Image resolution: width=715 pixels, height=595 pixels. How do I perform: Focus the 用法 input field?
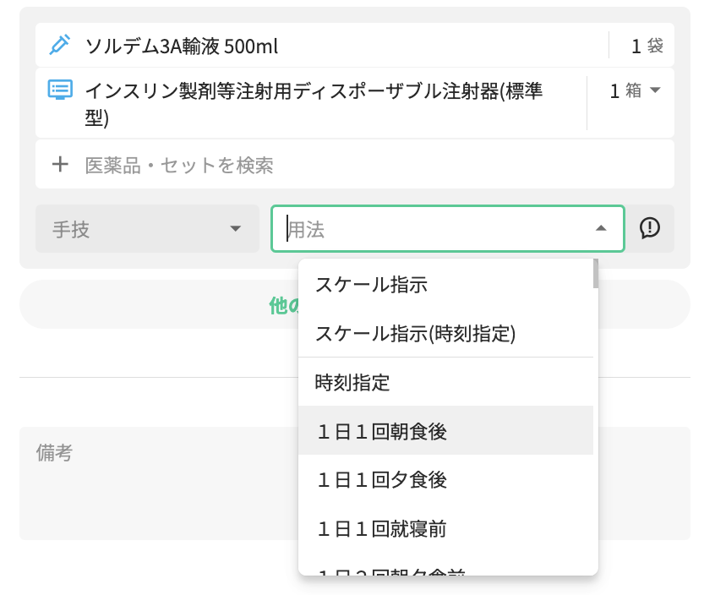pos(431,229)
